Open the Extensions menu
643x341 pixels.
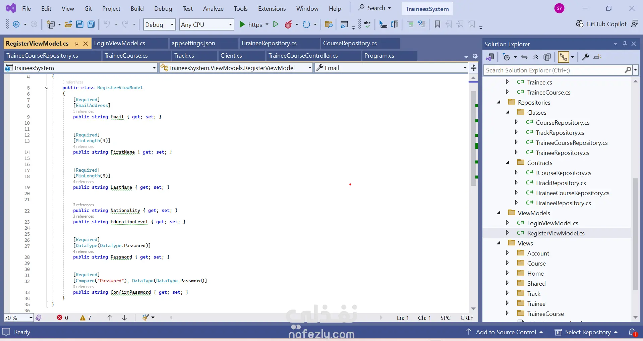(272, 8)
